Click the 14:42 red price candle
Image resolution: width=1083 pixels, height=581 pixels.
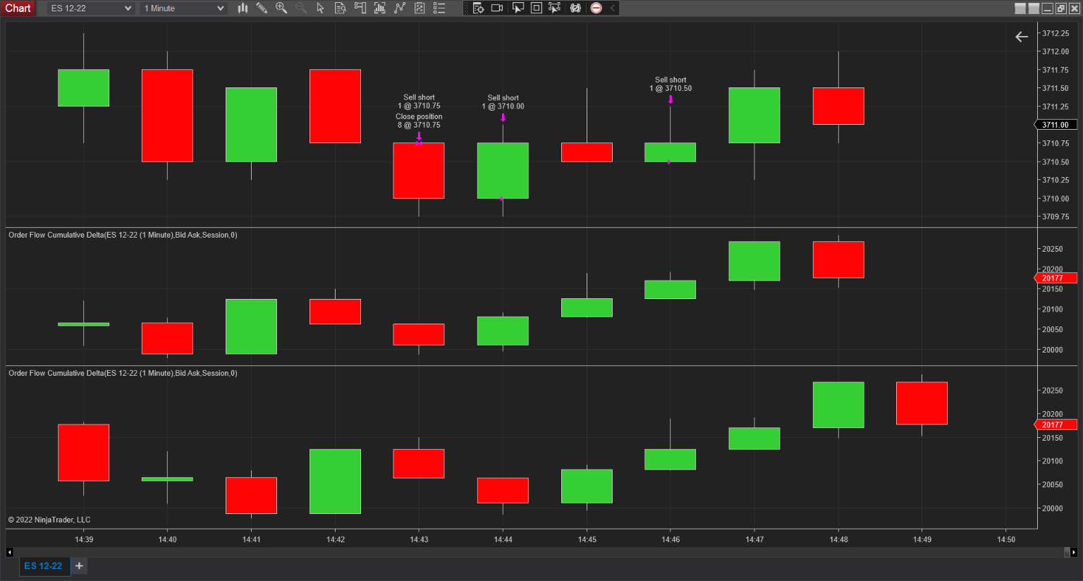(x=335, y=106)
